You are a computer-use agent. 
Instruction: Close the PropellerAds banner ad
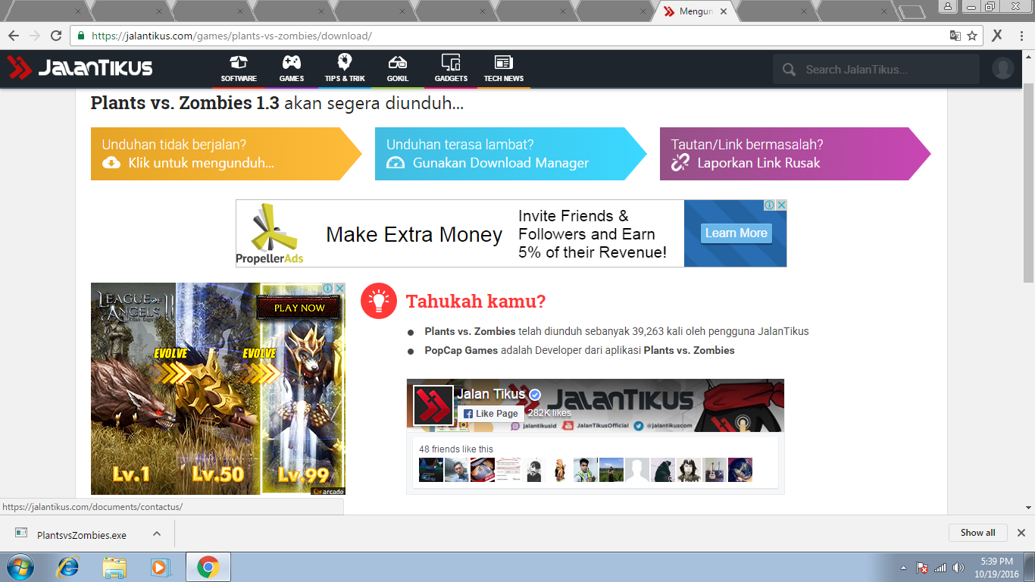click(x=781, y=205)
